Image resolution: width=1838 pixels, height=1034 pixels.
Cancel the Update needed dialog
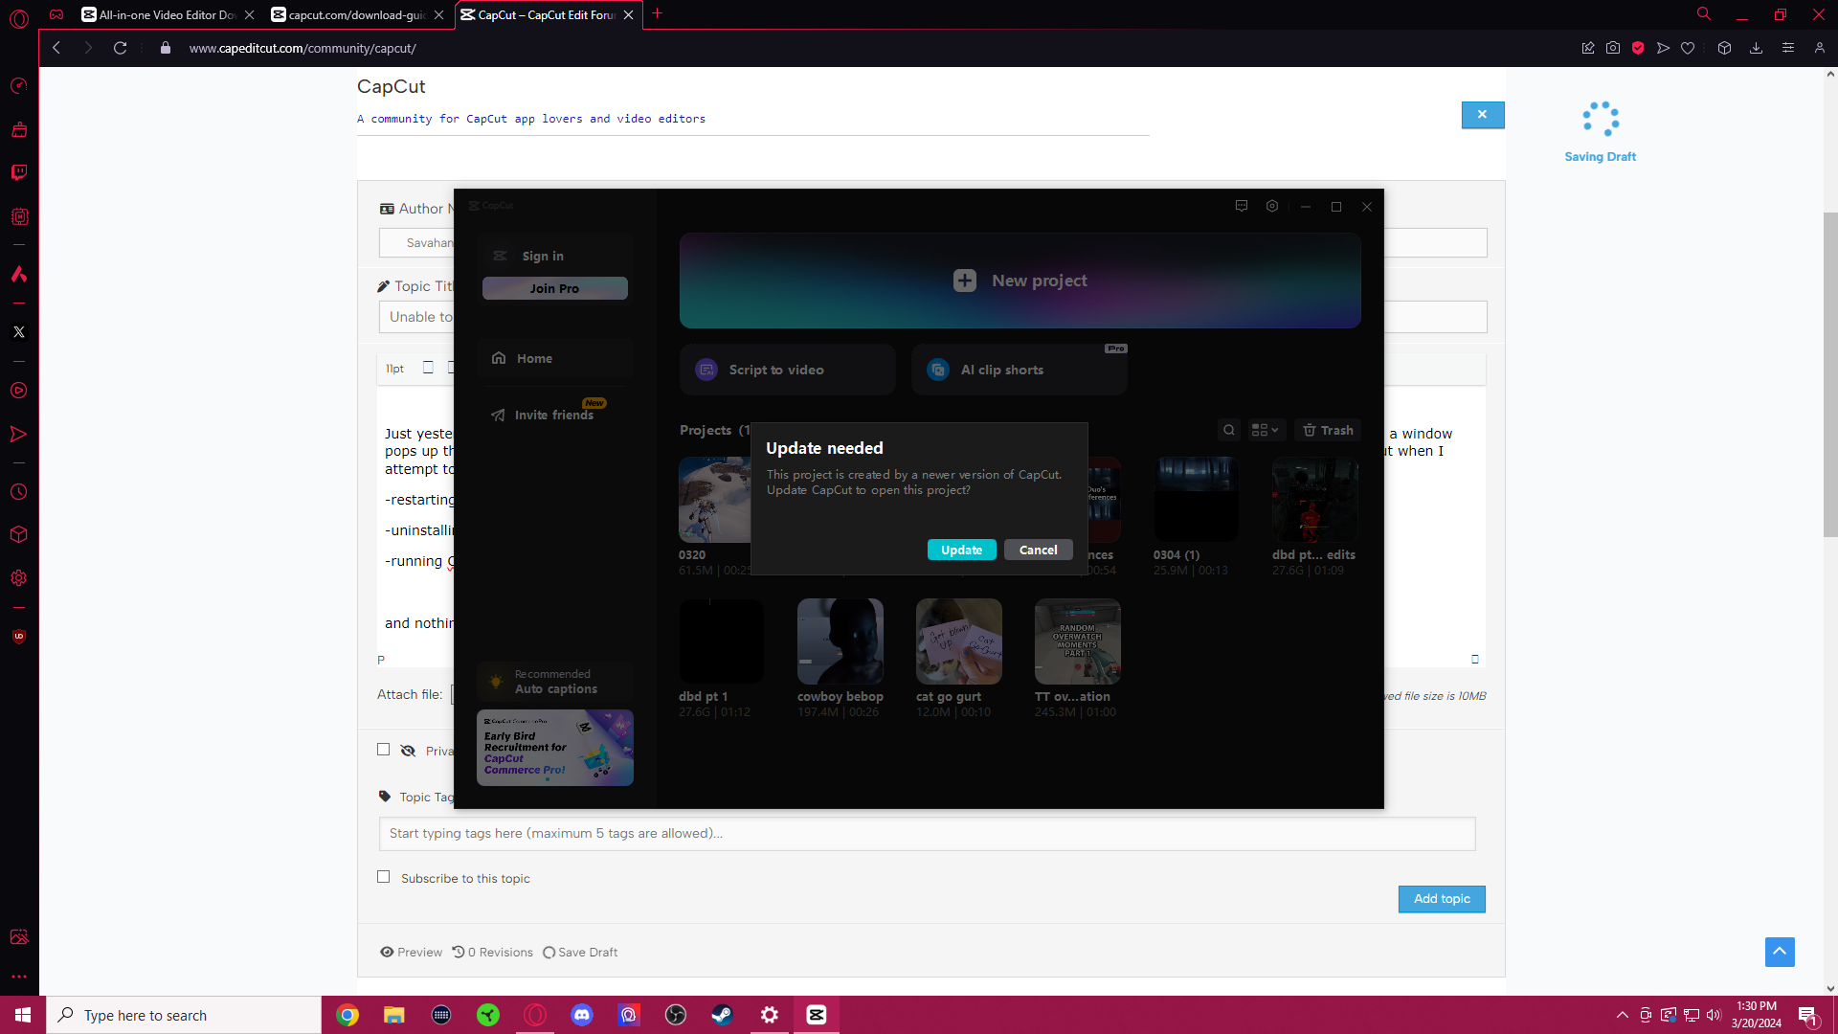click(x=1038, y=550)
